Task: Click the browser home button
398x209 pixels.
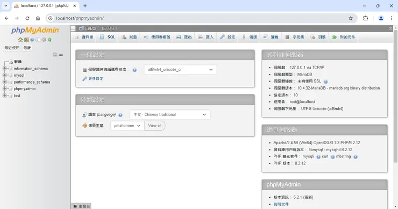Action: click(38, 18)
